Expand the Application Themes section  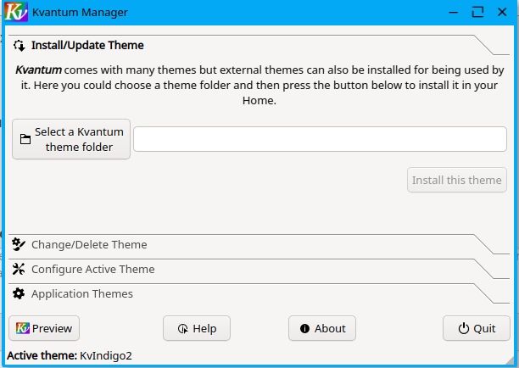[x=259, y=293]
